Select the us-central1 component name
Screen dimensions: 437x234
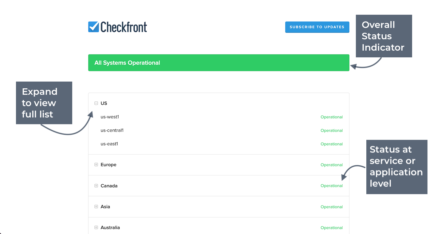(x=112, y=130)
